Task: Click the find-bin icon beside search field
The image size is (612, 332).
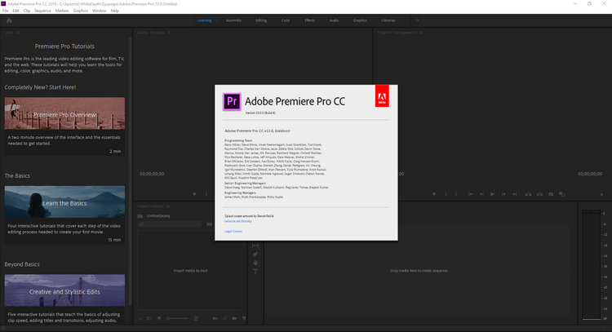Action: (209, 224)
